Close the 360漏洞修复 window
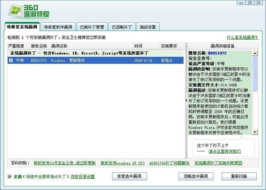Screen dimensions: 266x190 pyautogui.click(x=259, y=3)
